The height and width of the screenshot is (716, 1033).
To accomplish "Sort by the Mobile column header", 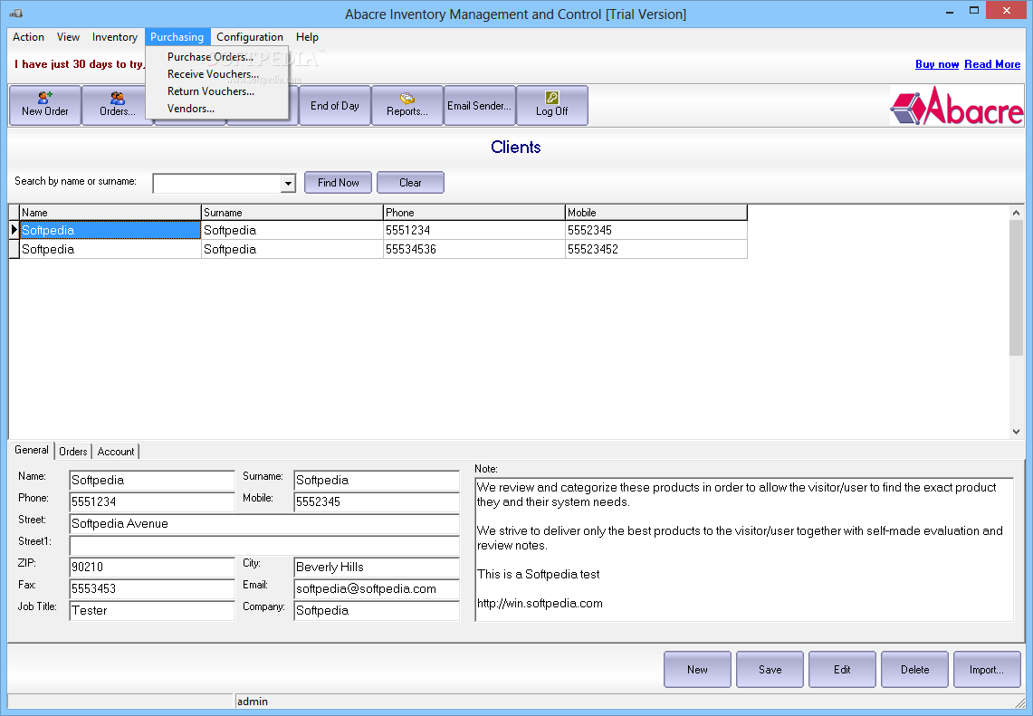I will click(656, 212).
